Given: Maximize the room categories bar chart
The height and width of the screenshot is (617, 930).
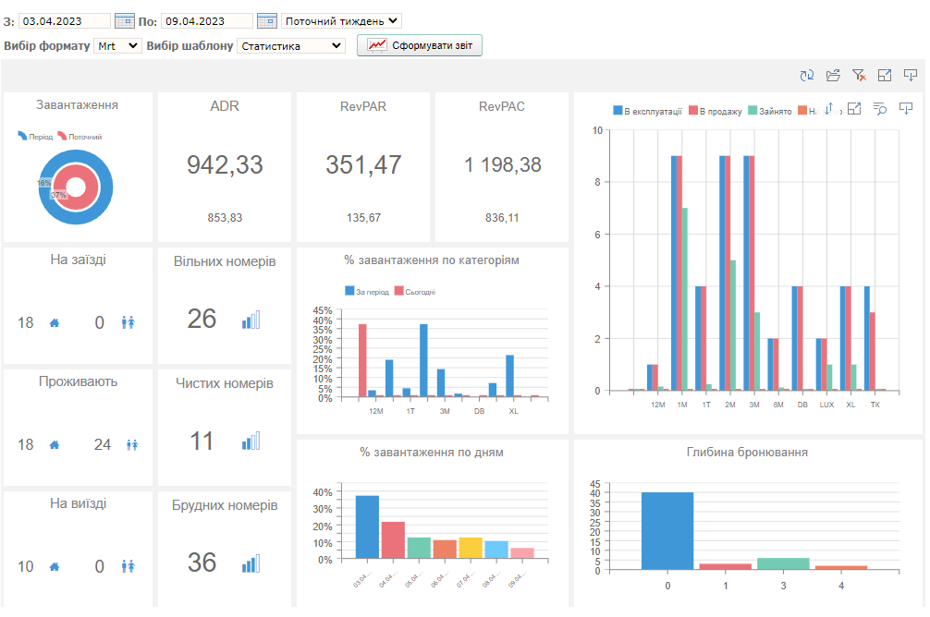Looking at the screenshot, I should 854,109.
